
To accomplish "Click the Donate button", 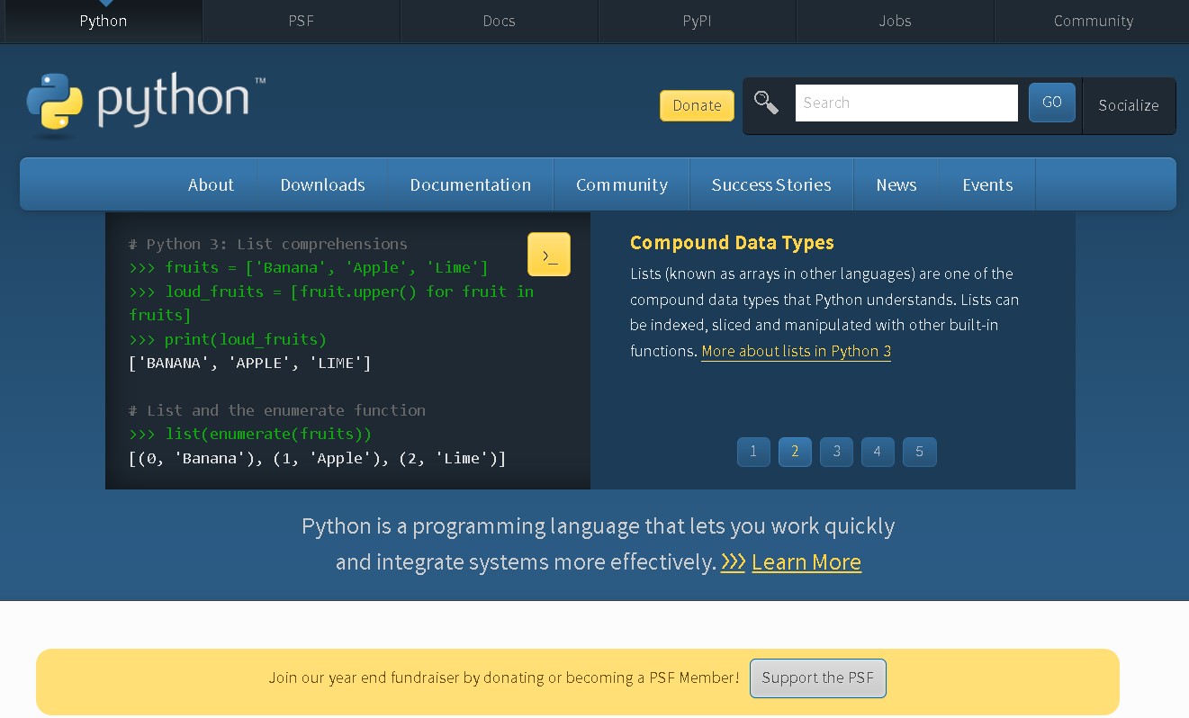I will click(697, 105).
